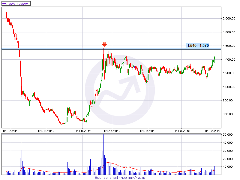Click the 1,540 - 1,570 price range label

click(x=198, y=46)
